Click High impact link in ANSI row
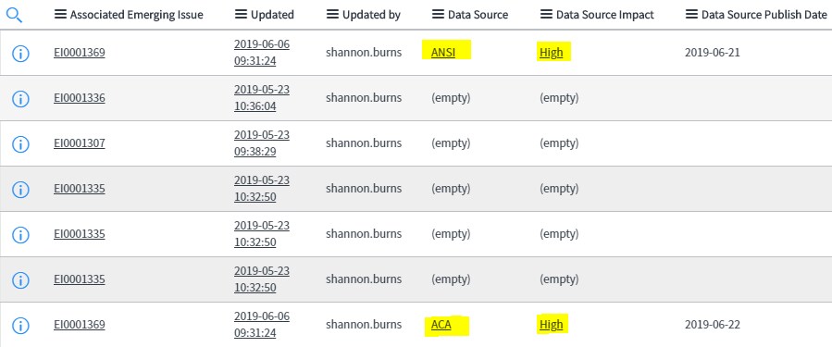Viewport: 832px width, 347px height. (552, 53)
